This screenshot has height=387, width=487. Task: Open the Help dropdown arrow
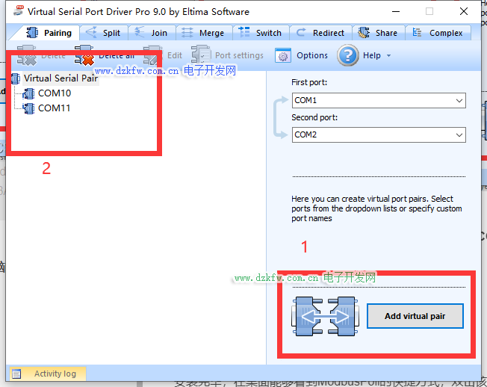coord(388,56)
